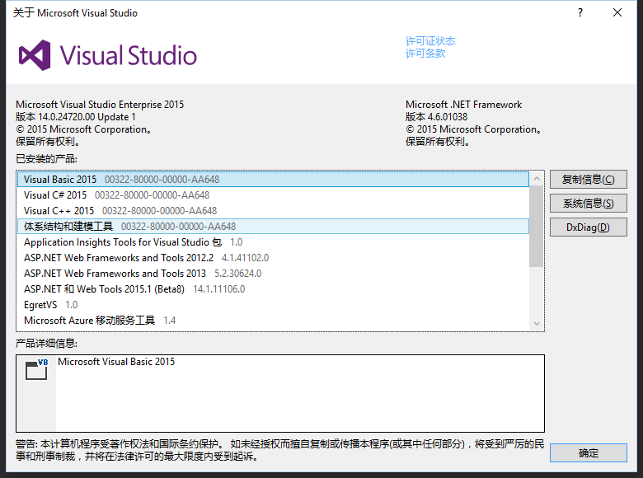Click the Visual Basic product icon in details
The width and height of the screenshot is (643, 478).
pos(36,369)
